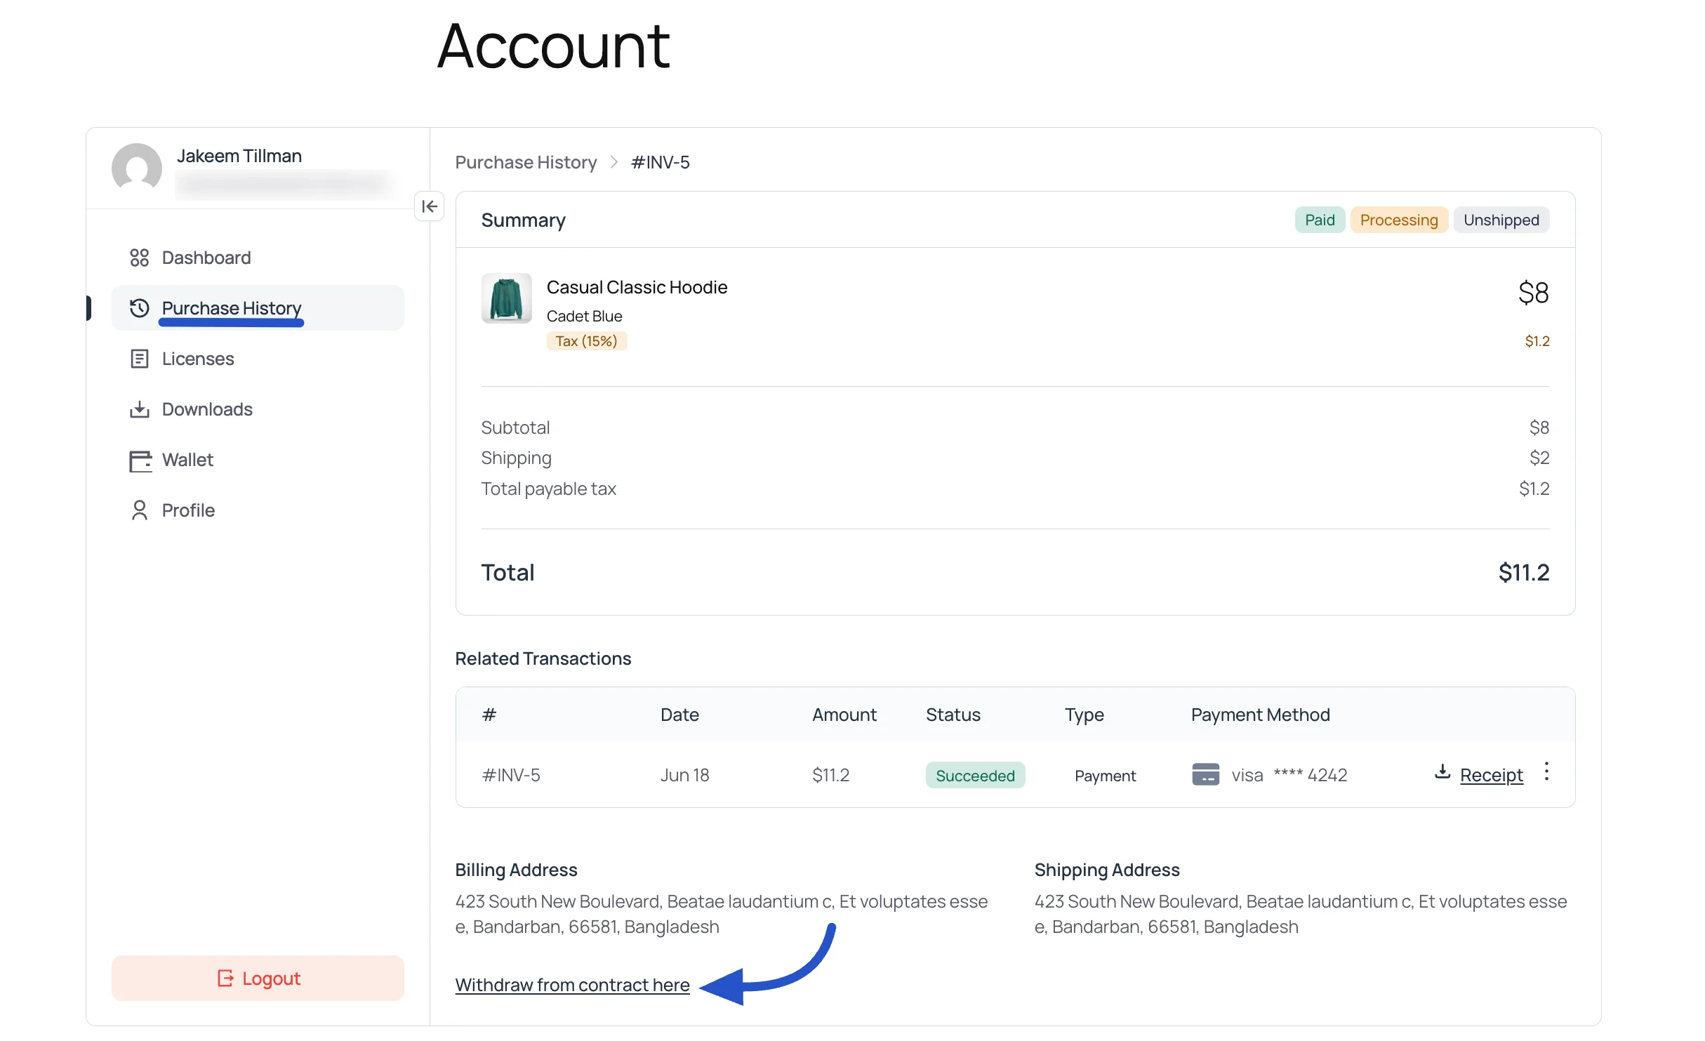
Task: Click the #INV-5 cell in transactions table
Action: coord(511,775)
